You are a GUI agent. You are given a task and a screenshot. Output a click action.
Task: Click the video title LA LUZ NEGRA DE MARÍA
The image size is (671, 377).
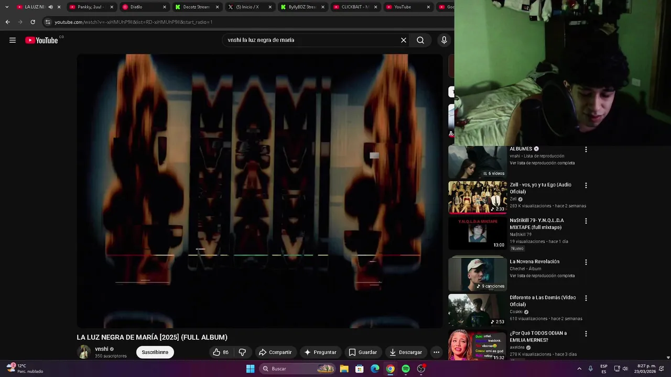(152, 337)
